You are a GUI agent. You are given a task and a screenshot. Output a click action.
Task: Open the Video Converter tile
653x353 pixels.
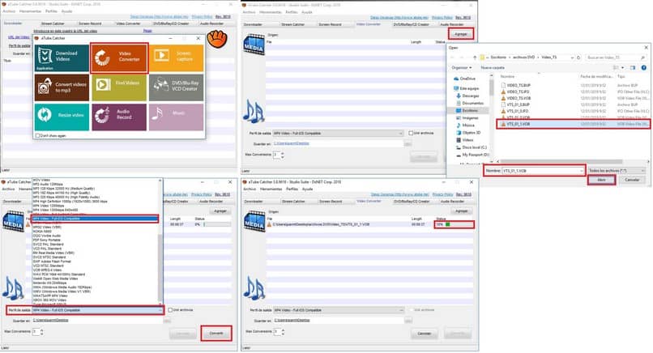[119, 57]
